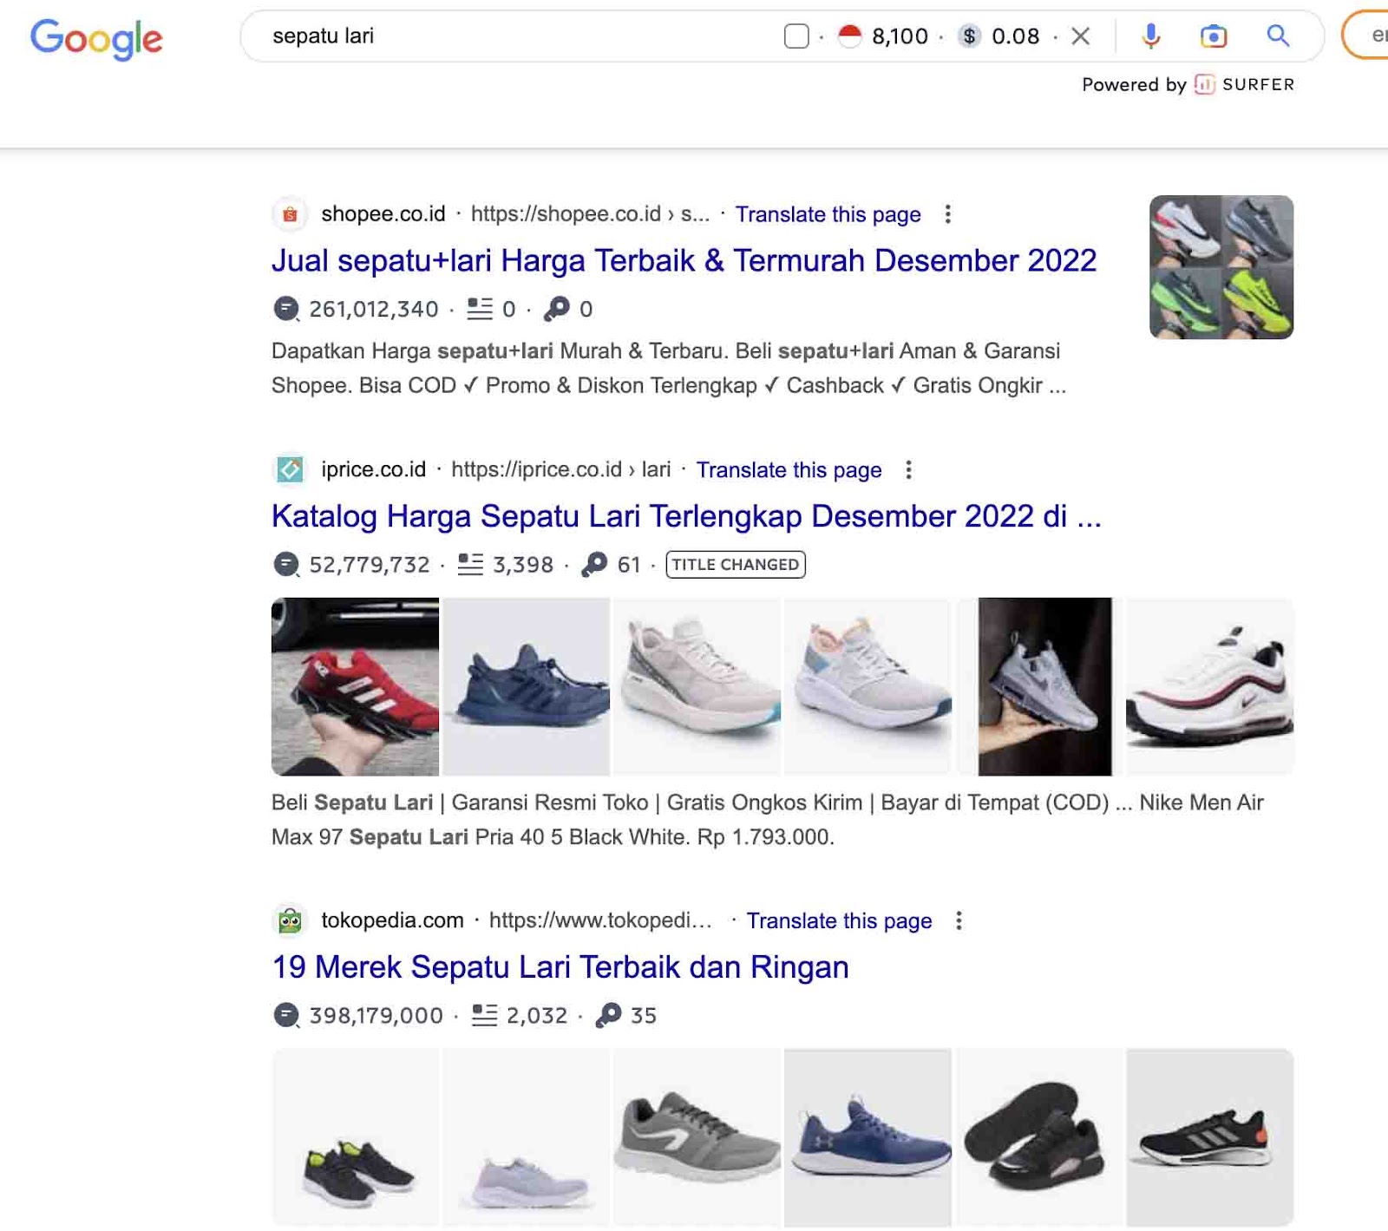Open the Surfer logo link

point(1246,84)
